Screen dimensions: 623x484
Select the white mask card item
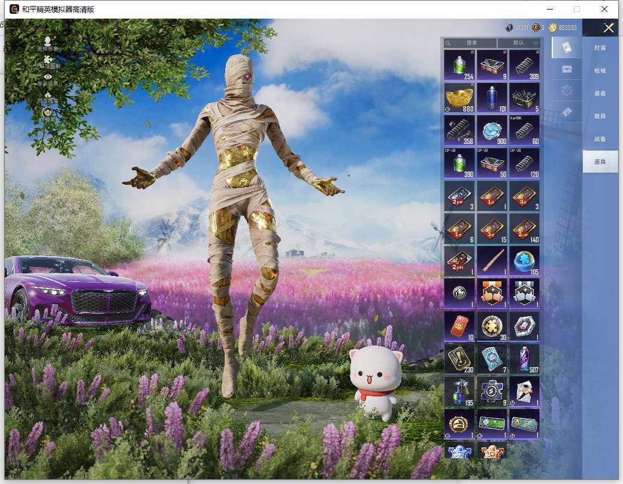pyautogui.click(x=525, y=391)
